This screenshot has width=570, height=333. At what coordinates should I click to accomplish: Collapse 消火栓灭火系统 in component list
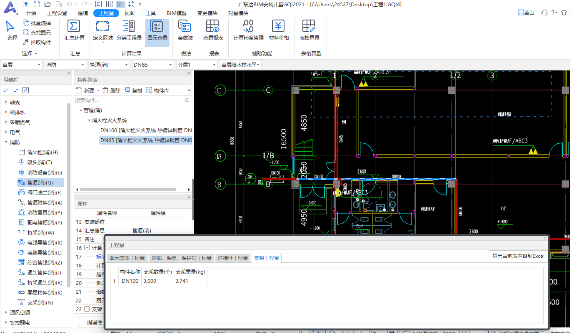point(89,120)
